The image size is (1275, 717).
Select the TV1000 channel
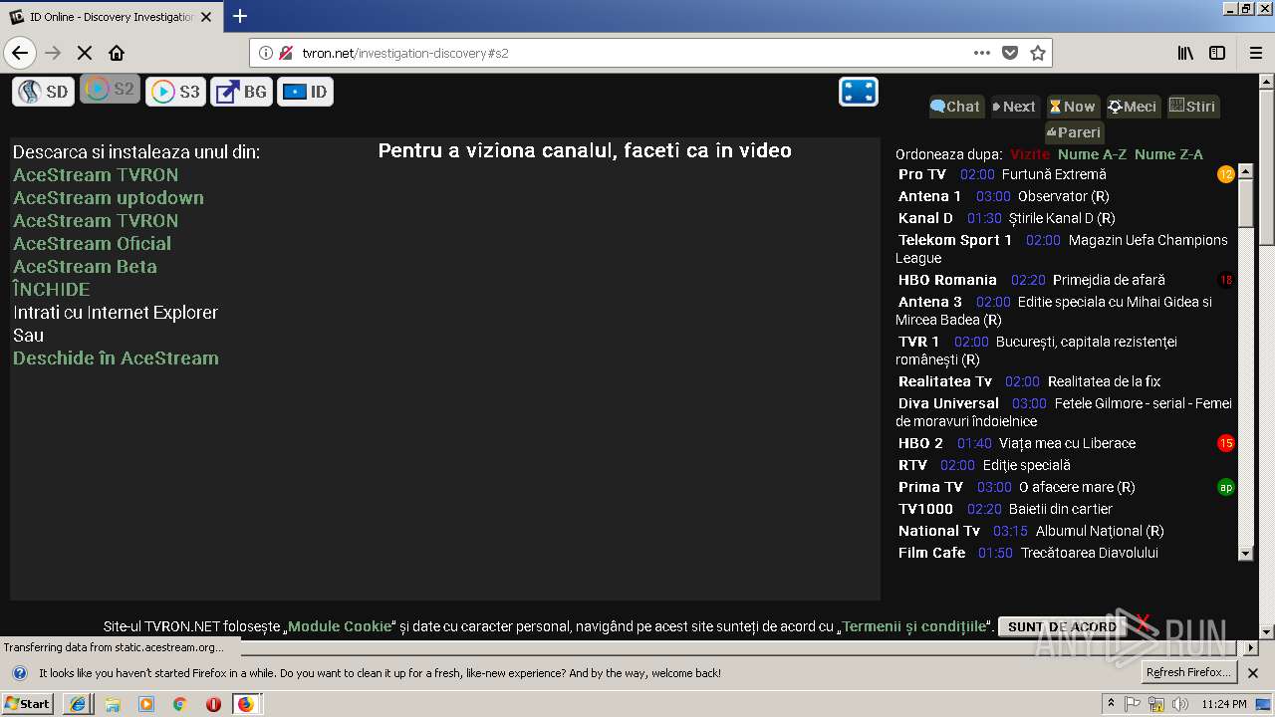(925, 509)
